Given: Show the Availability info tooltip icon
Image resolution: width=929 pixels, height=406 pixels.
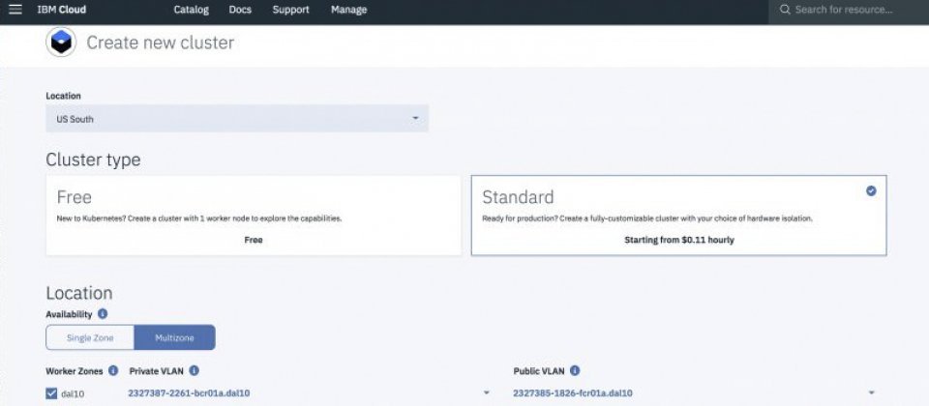Looking at the screenshot, I should [103, 313].
